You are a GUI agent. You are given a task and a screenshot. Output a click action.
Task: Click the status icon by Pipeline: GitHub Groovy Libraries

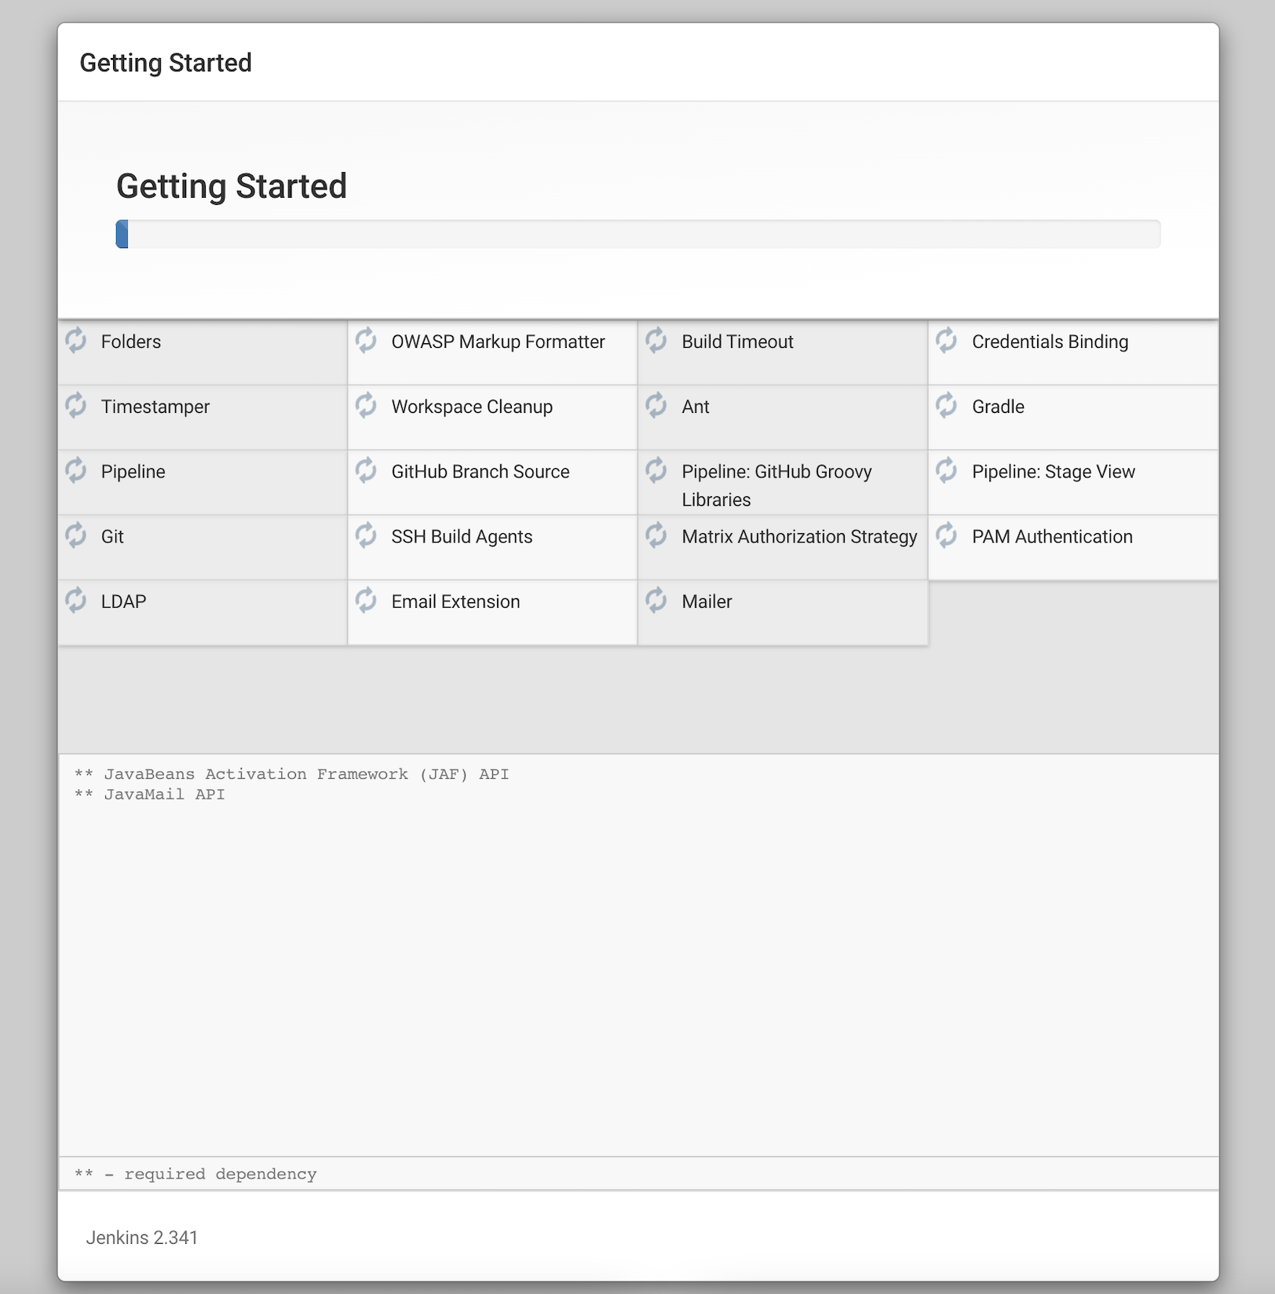click(656, 470)
